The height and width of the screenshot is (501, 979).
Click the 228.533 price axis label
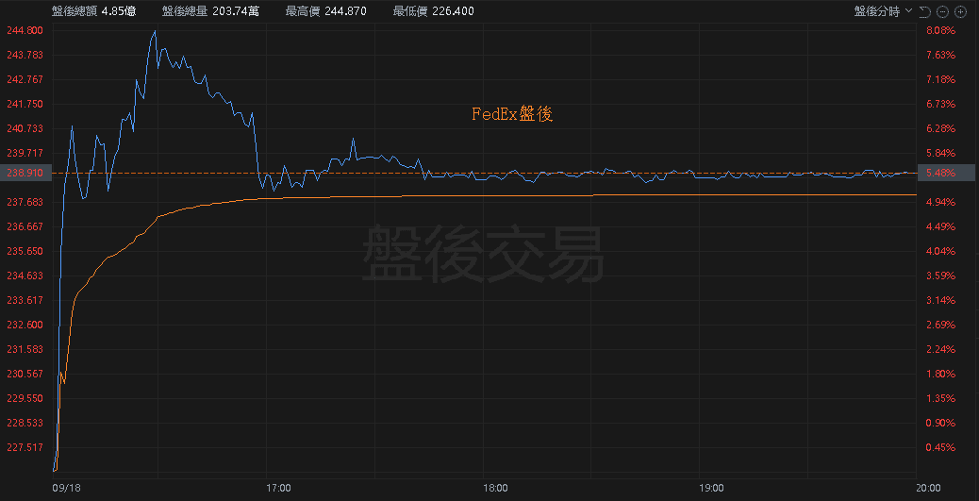click(24, 423)
